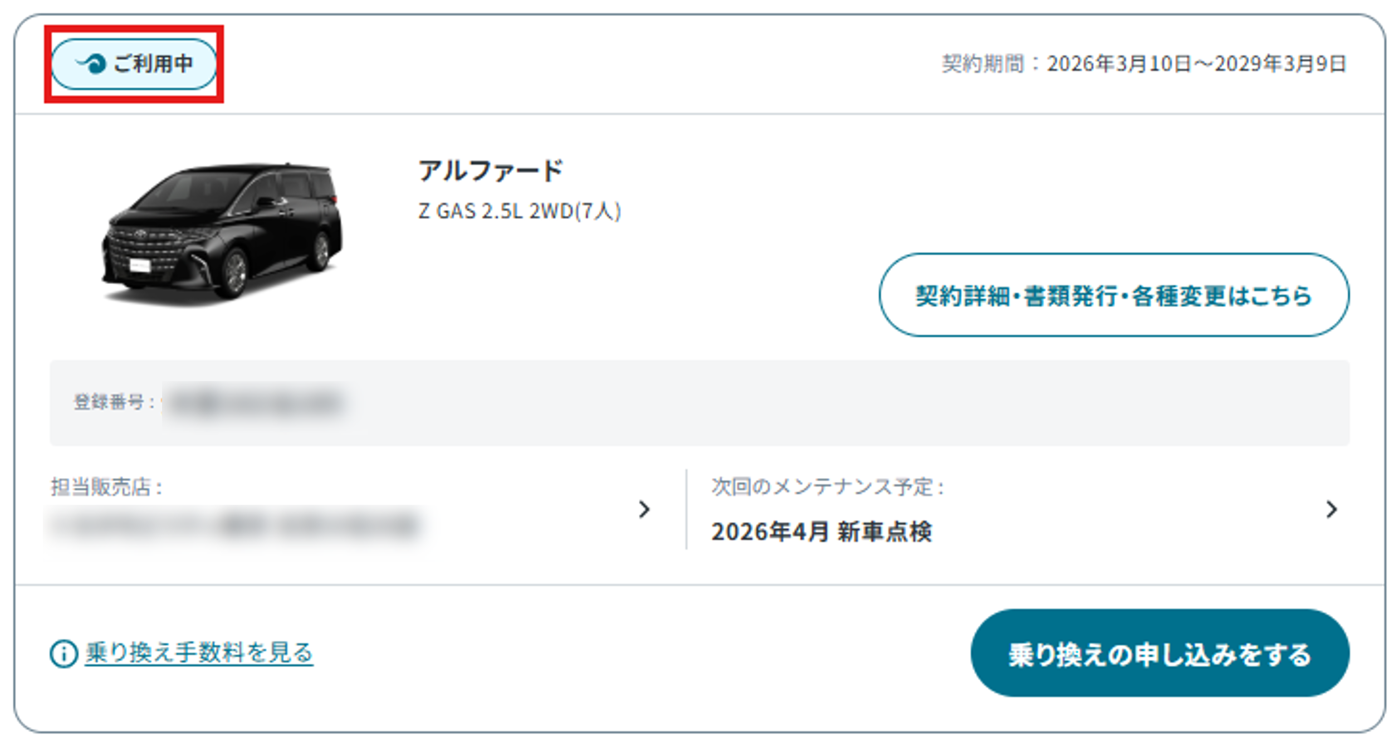Click the 2029年3月9日 contract end date
Screen dimensions: 1394x741
click(1280, 64)
